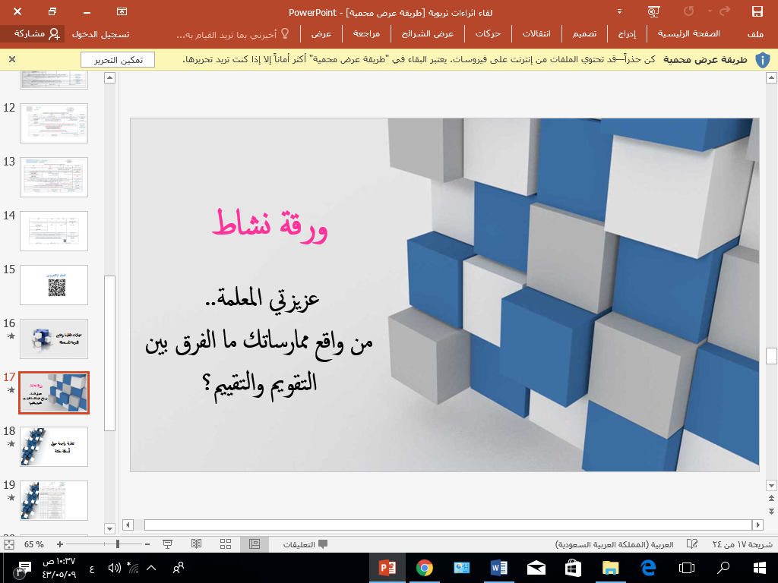Switch to Reading View icon
778x583 pixels.
coord(197,544)
